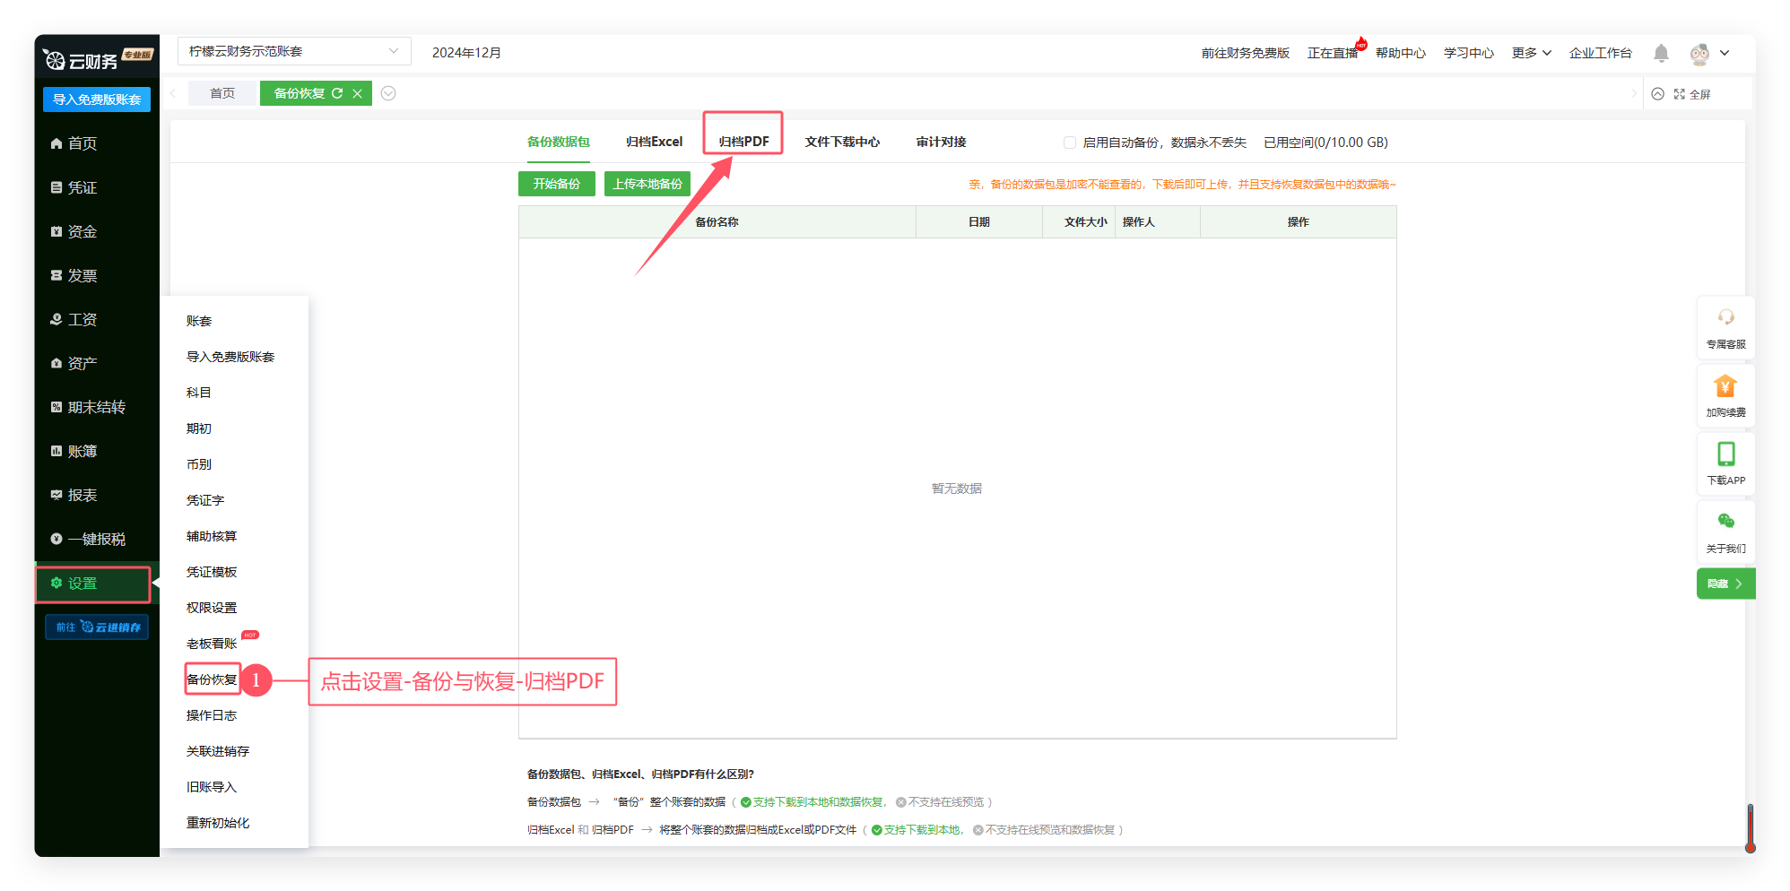Collapse the side panel with 隐藏 button

[1725, 584]
